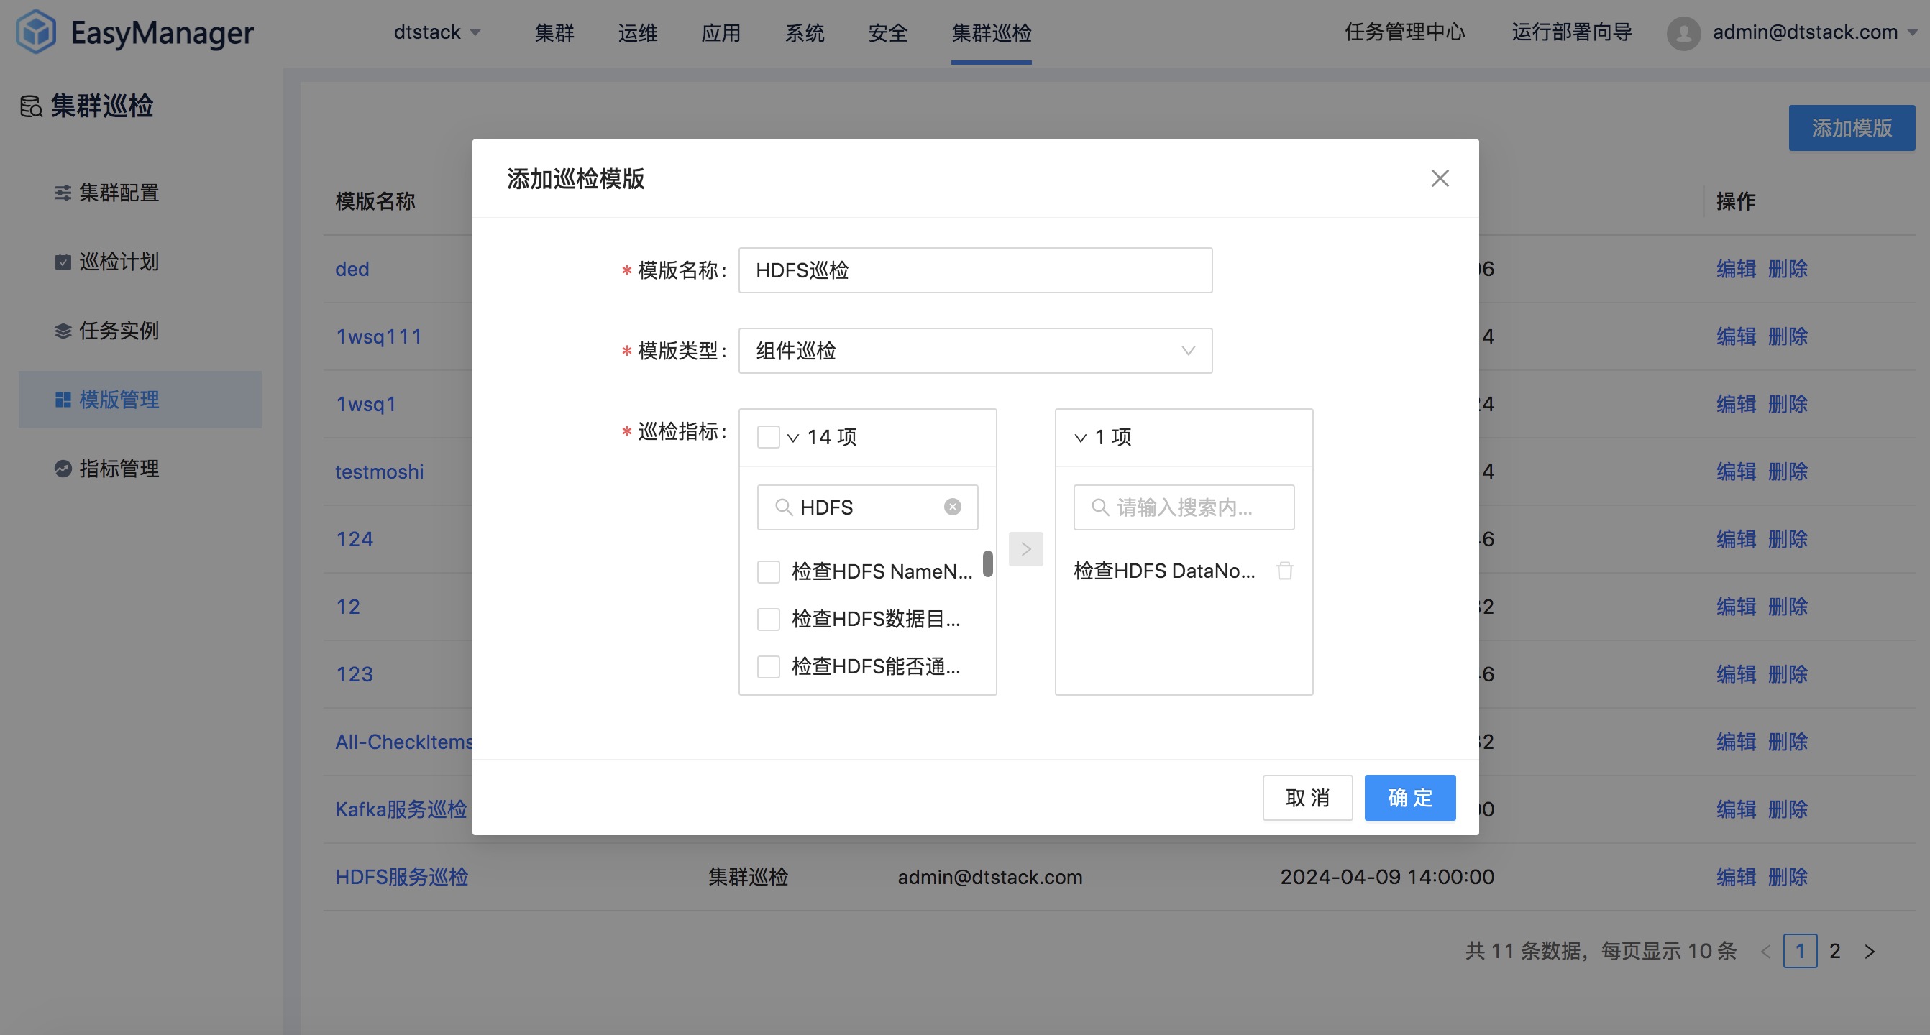Image resolution: width=1930 pixels, height=1035 pixels.
Task: Select the 检查HDFS DataNo... selected item
Action: click(1164, 571)
